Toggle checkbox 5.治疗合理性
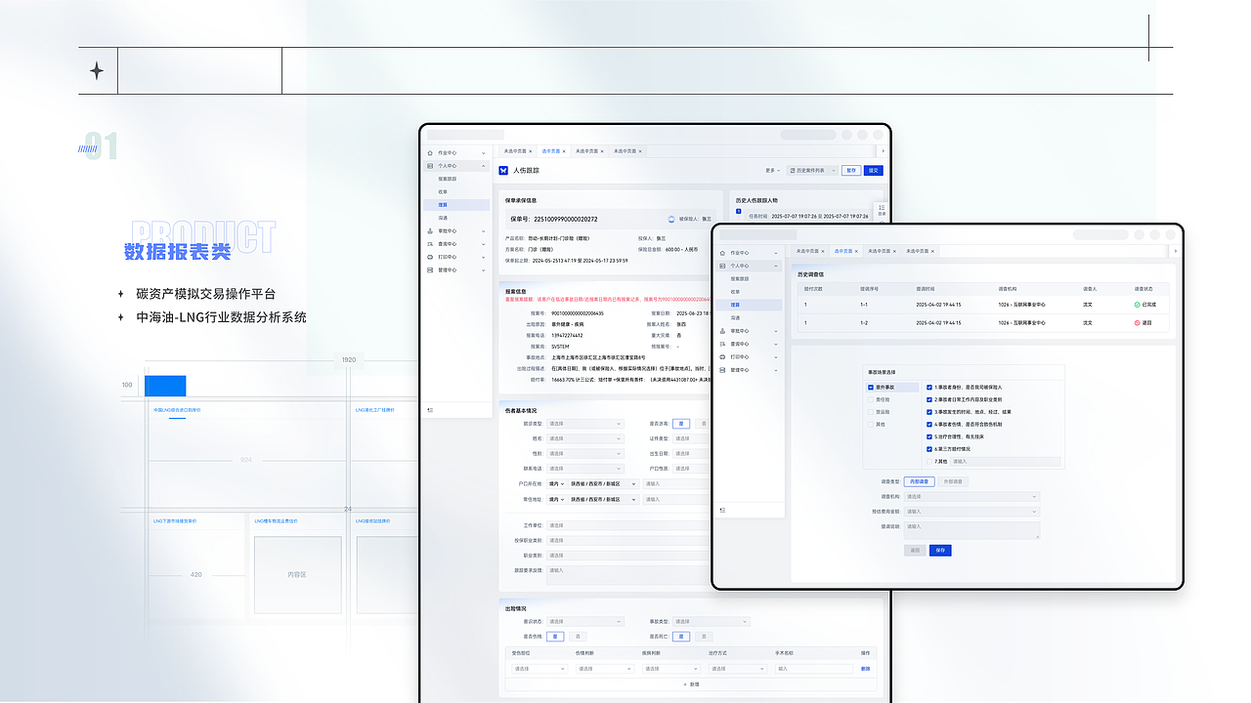Viewport: 1251px width, 703px height. pyautogui.click(x=928, y=436)
